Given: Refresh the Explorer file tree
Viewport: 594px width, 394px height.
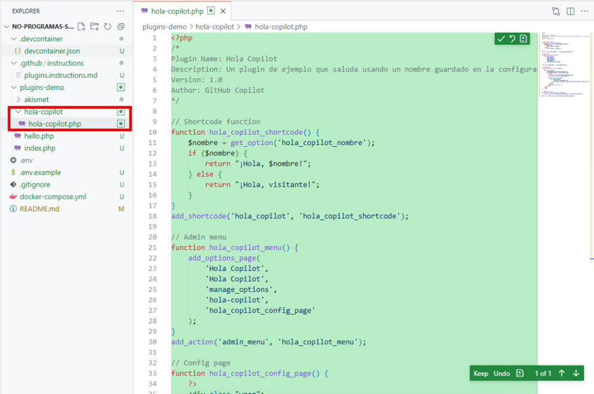Looking at the screenshot, I should pyautogui.click(x=107, y=27).
